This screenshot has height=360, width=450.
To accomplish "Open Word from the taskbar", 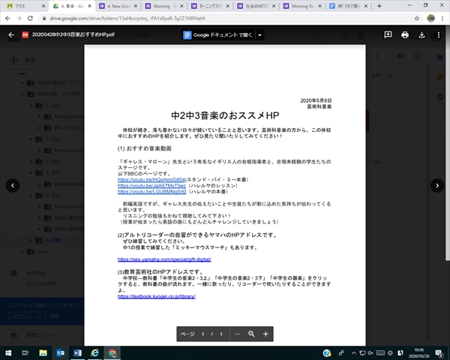I will coord(77,353).
